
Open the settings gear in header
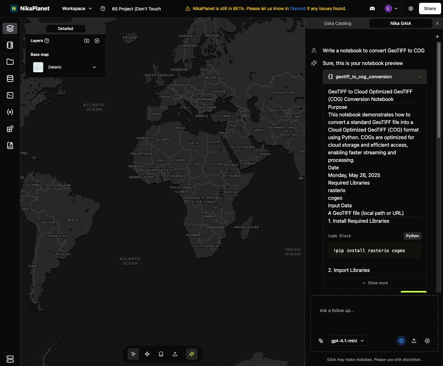pos(411,9)
